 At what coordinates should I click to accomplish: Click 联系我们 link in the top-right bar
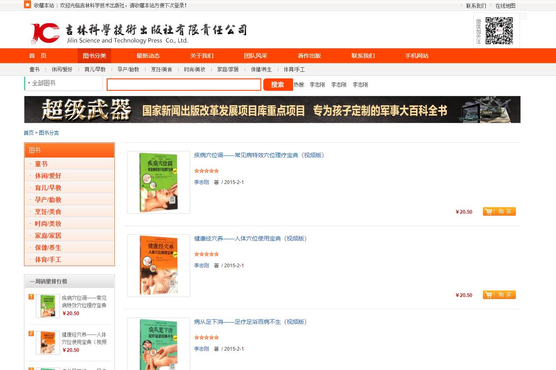pos(476,6)
